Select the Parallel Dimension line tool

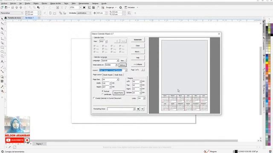[x=2, y=67]
